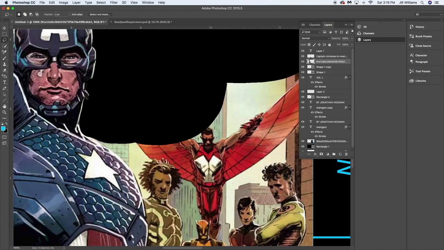Screen dimensions: 444x250
Task: Open the Opacity value dropdown arrow
Action: (352, 38)
